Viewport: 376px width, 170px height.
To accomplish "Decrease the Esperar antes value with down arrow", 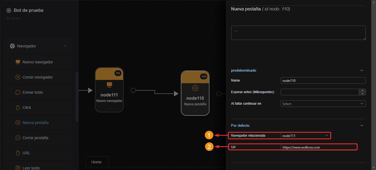I will 363,94.
